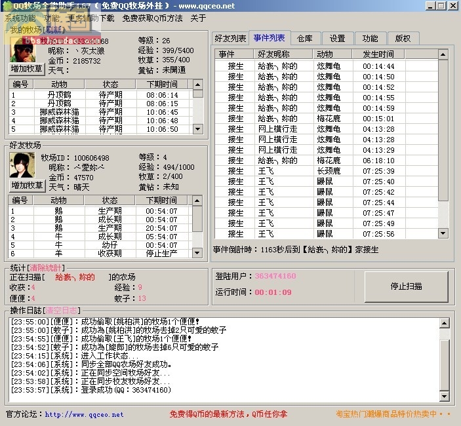This screenshot has height=426, width=461.
Task: Click log entry 登录成功 at 23:53:57
Action: click(x=91, y=389)
